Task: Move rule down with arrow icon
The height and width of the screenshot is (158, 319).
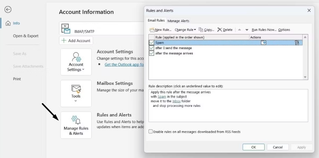Action: coord(247,30)
